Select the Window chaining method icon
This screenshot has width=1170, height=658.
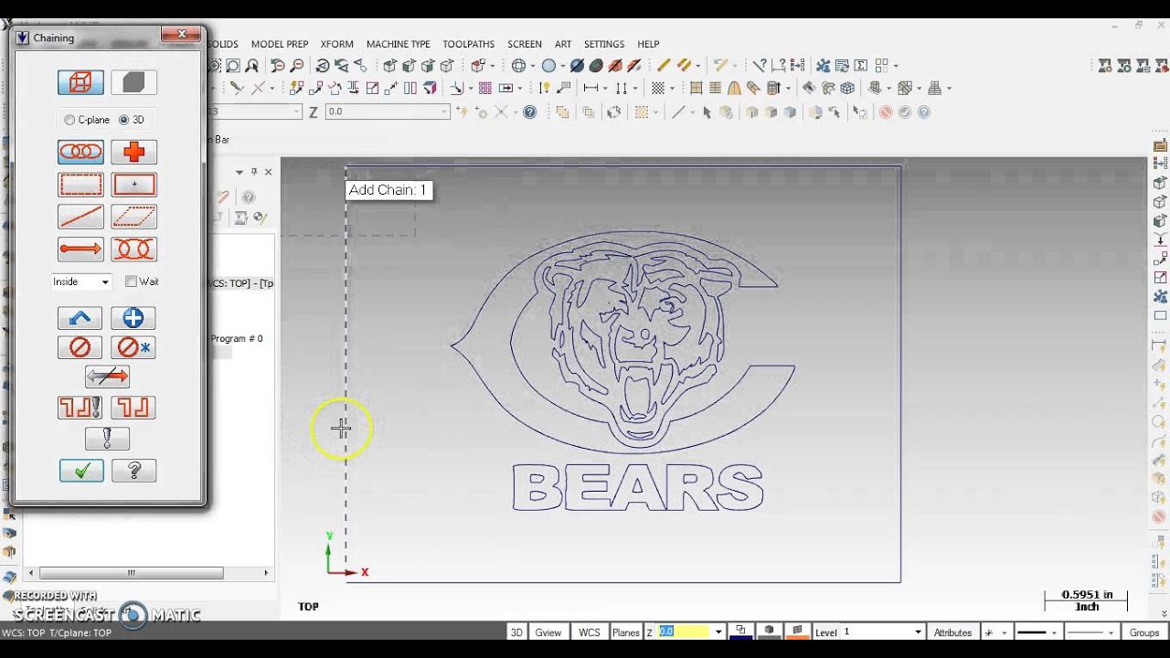[80, 185]
